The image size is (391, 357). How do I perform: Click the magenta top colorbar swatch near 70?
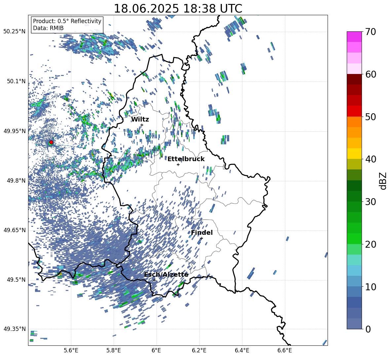point(354,37)
